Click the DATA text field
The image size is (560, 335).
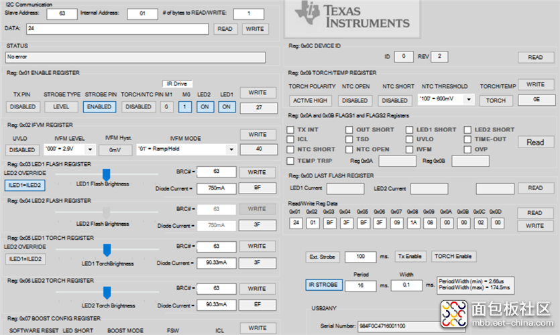[x=117, y=29]
